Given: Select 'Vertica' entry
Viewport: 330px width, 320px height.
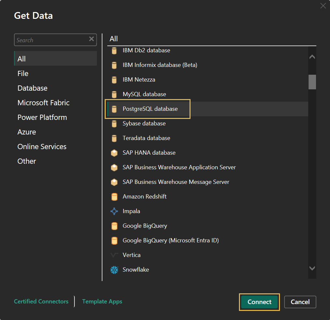Looking at the screenshot, I should (207, 255).
